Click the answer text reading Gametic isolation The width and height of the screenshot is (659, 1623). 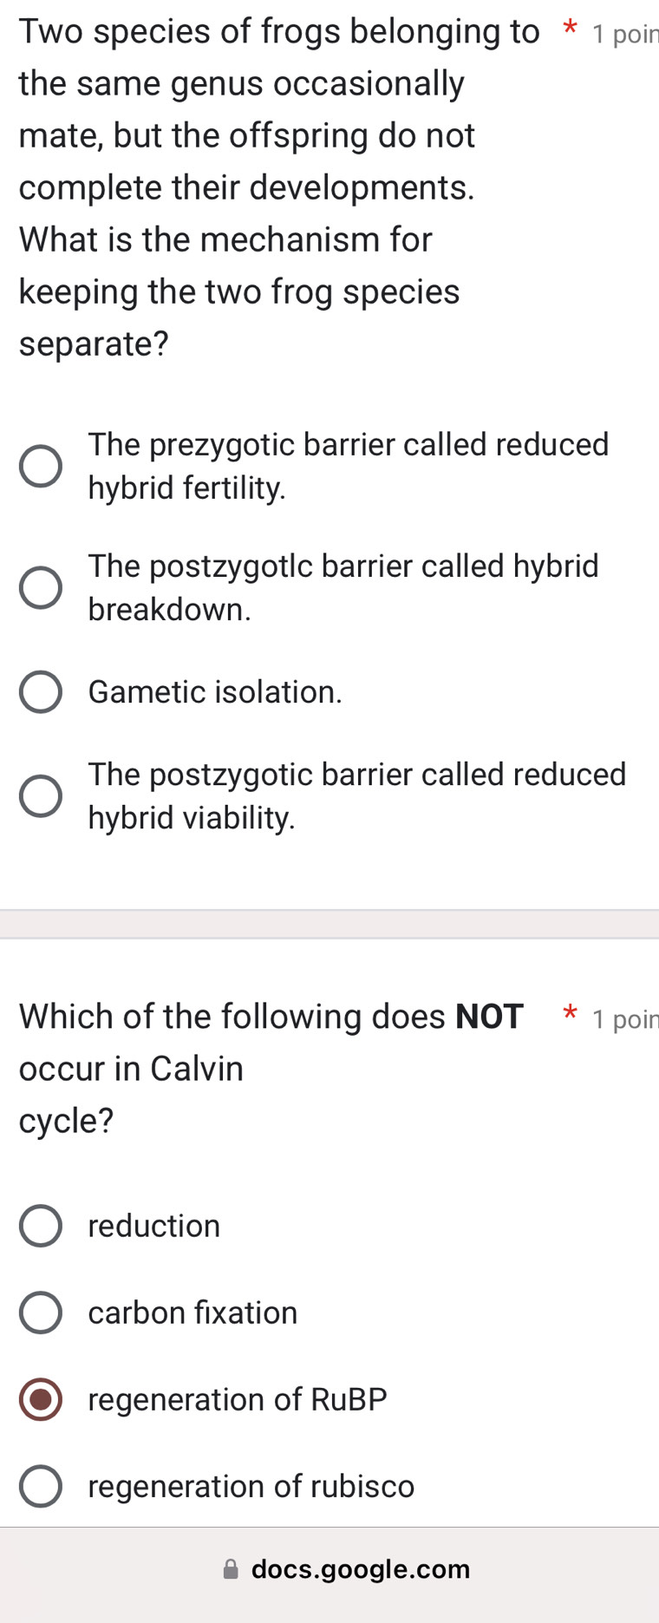tap(214, 691)
